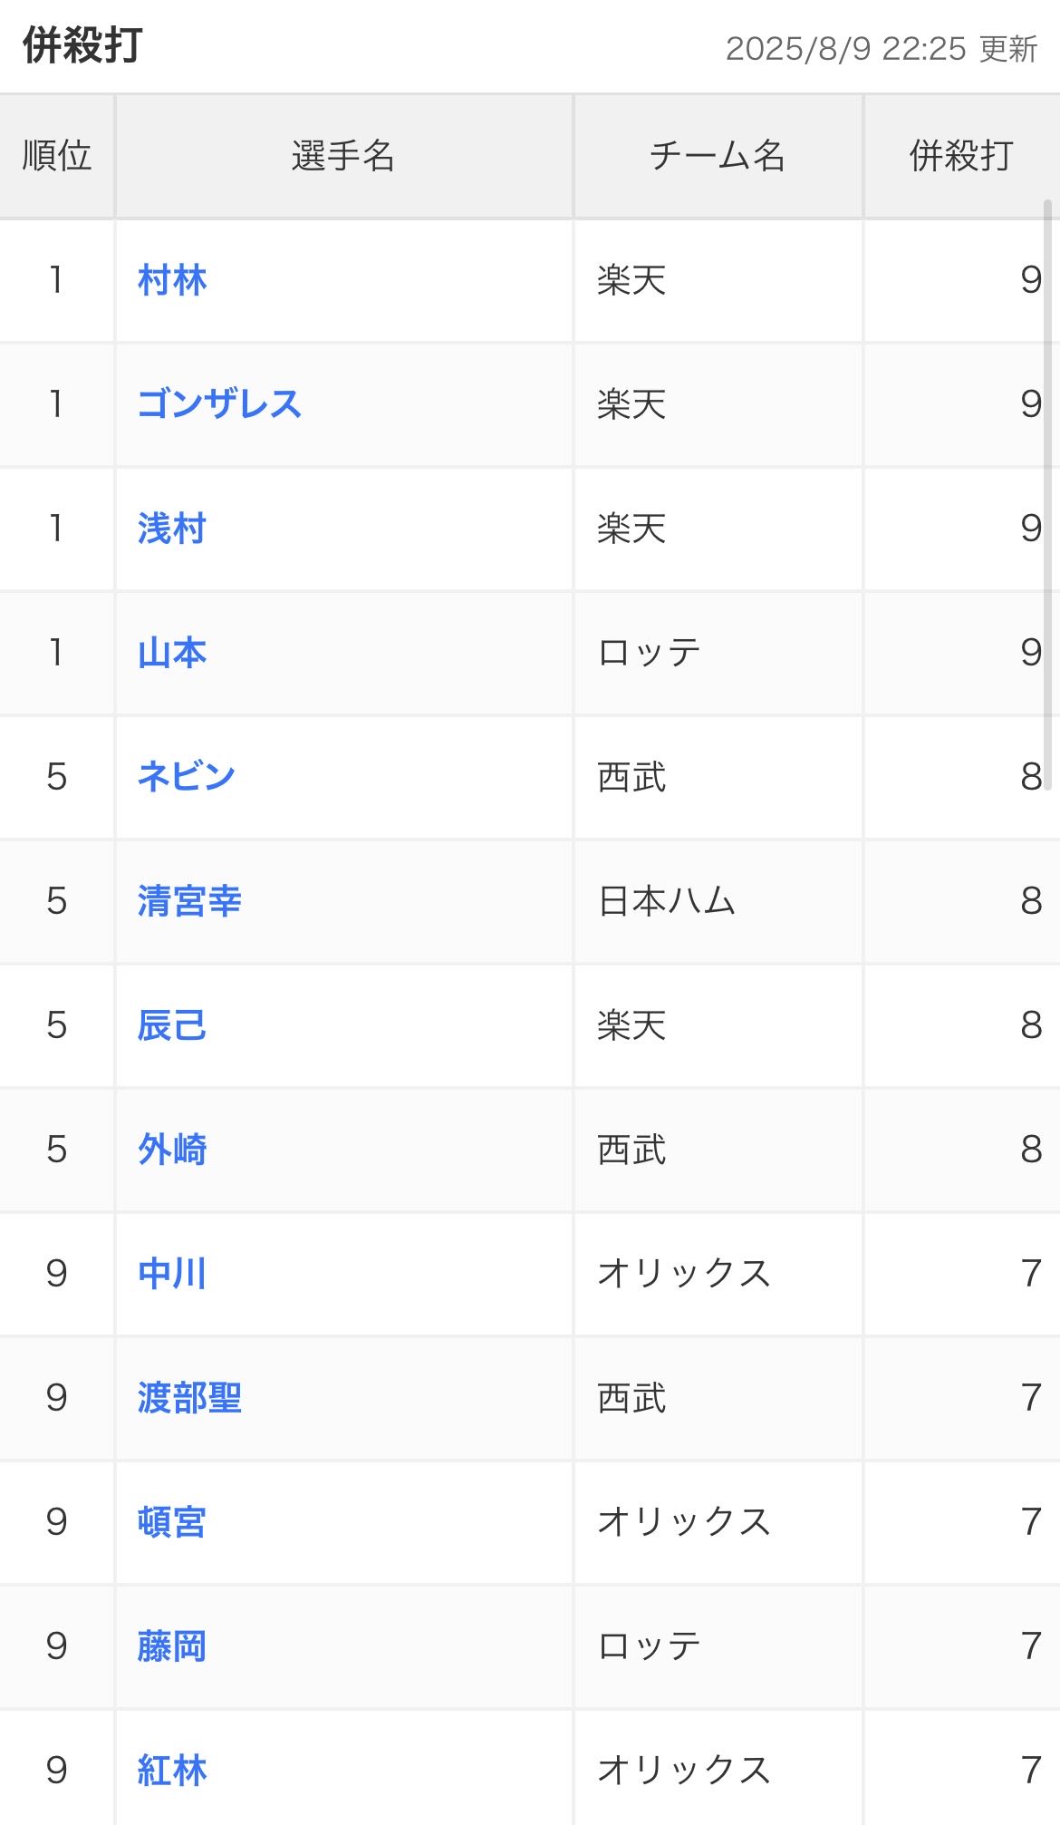Open player link ゴンザレス
Screen dimensions: 1060x1825
click(219, 404)
